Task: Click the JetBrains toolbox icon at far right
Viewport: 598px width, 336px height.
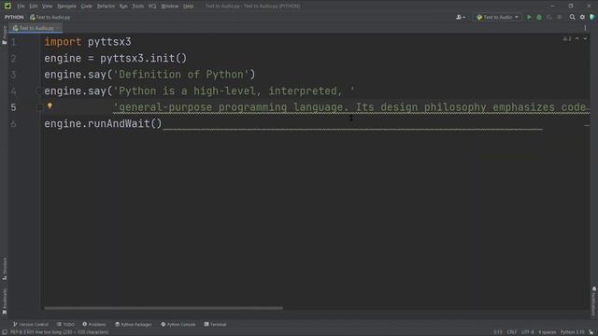Action: click(592, 17)
